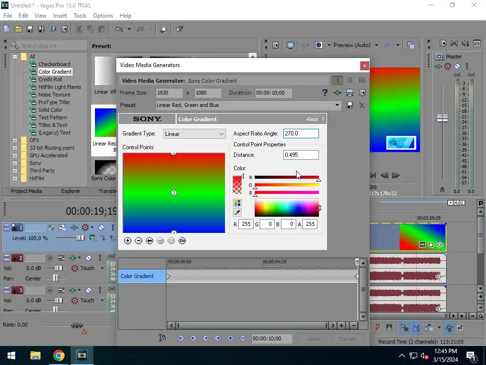This screenshot has height=365, width=486.
Task: Click the Windows Start button
Action: 11,355
